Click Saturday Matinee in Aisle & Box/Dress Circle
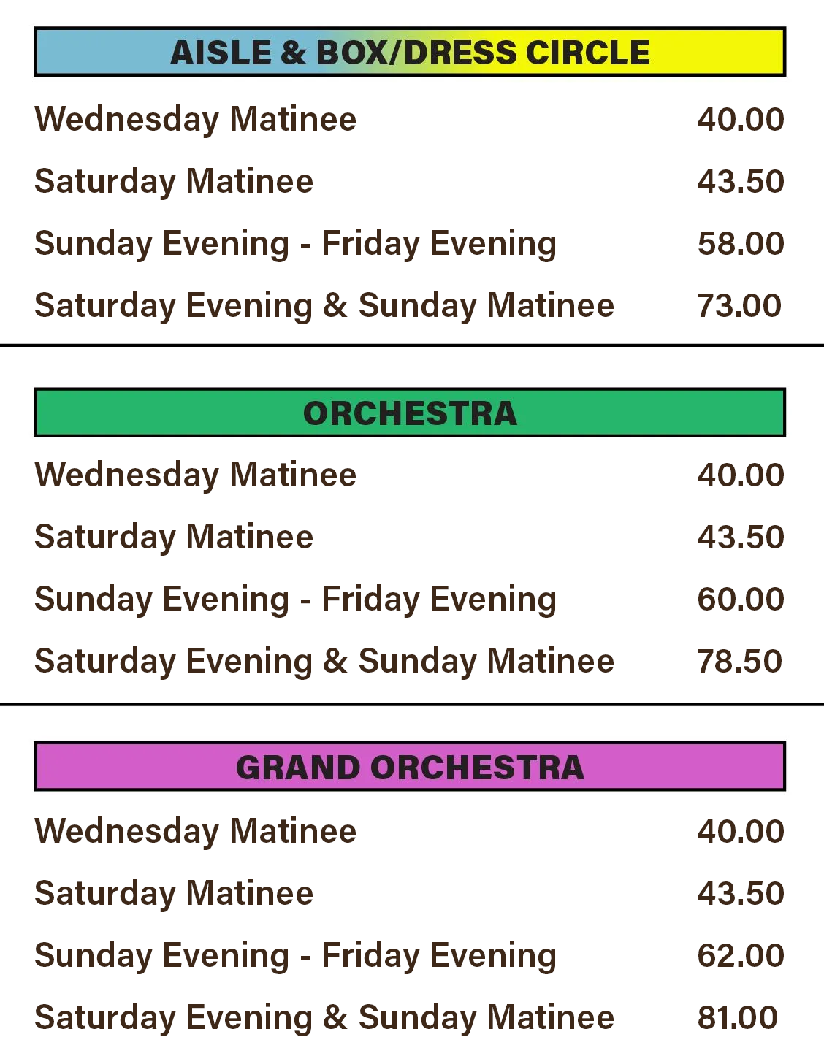This screenshot has width=824, height=1056. point(174,181)
